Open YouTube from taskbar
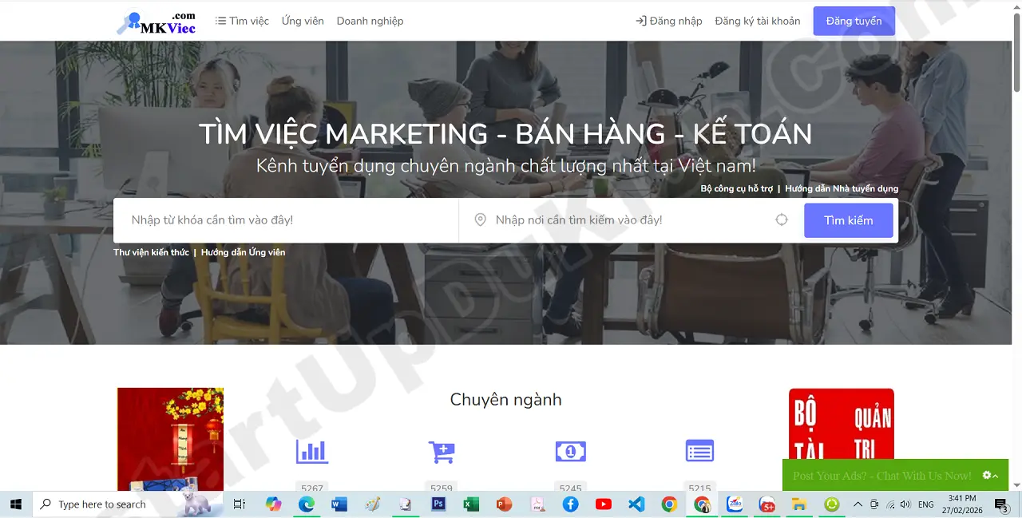Viewport: 1022px width, 518px height. tap(604, 504)
